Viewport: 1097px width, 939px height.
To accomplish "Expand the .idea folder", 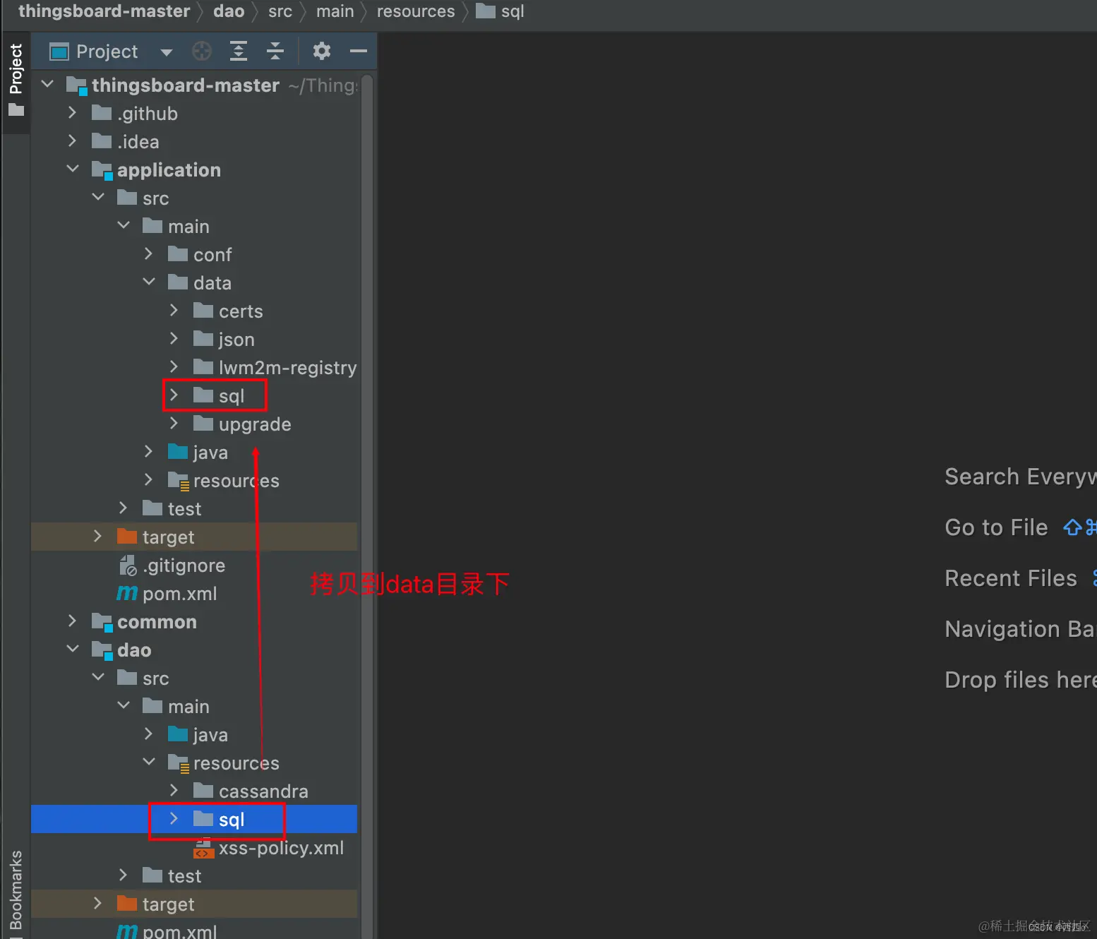I will point(72,141).
